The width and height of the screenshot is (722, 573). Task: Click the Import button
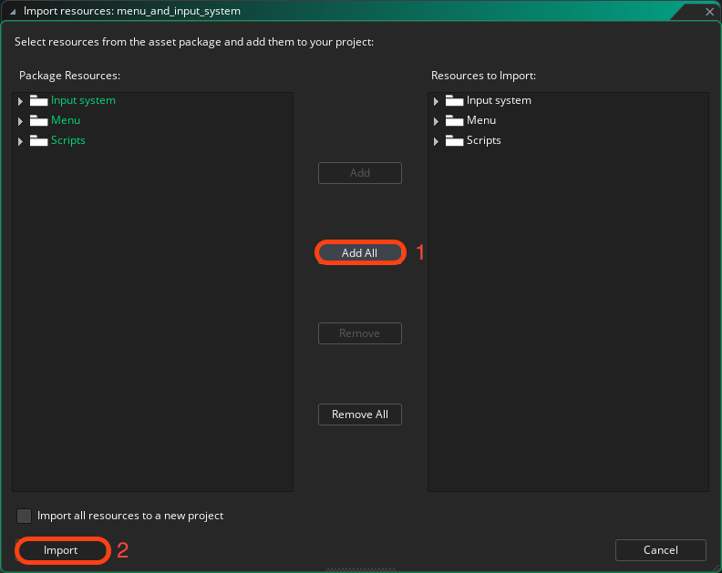(61, 550)
